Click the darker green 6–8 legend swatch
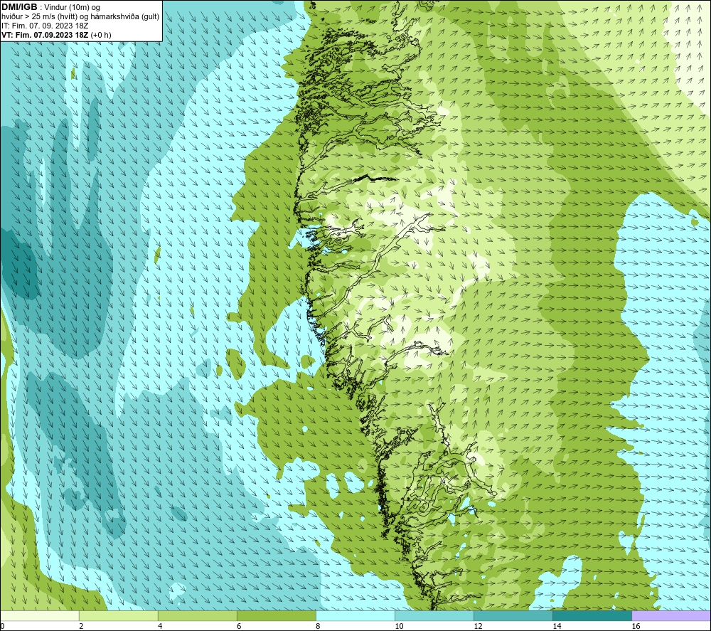711x631 pixels. coord(277,615)
